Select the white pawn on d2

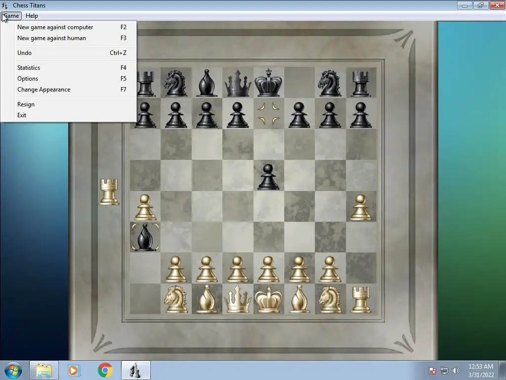(x=238, y=269)
